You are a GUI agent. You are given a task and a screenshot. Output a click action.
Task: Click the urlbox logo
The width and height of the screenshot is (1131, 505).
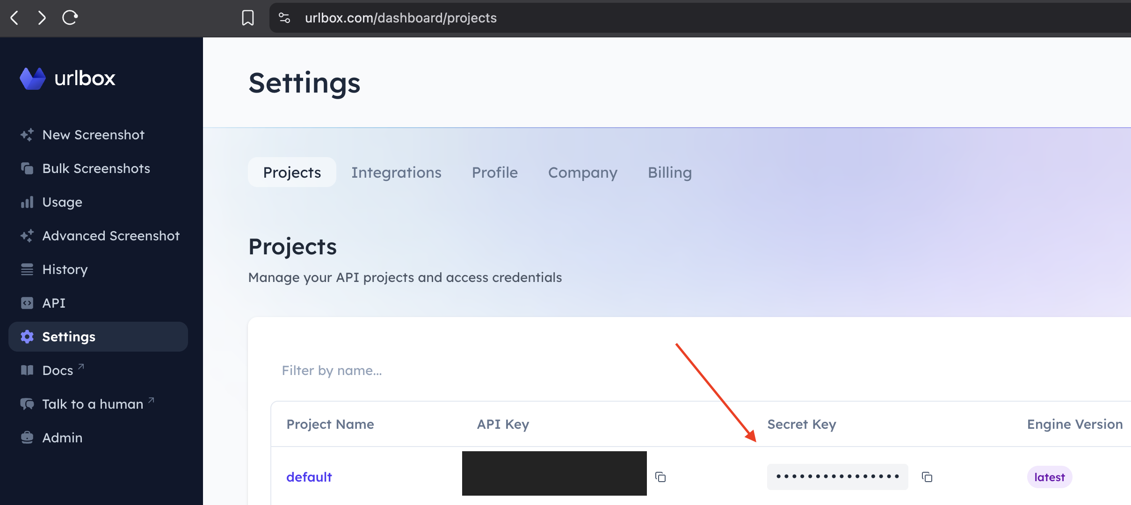coord(68,78)
